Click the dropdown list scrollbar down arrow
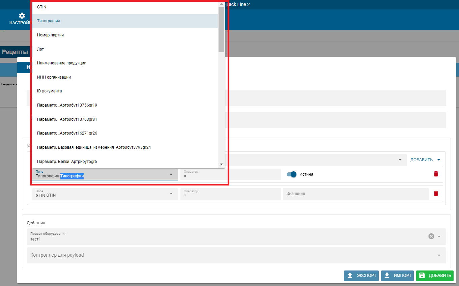 coord(221,164)
